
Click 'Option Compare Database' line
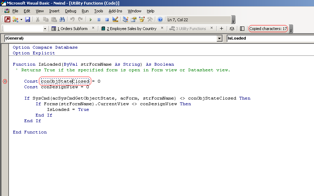pos(45,47)
